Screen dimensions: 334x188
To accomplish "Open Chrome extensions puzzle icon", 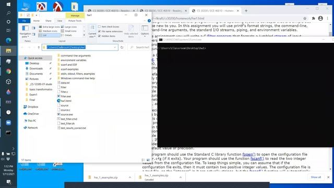I will point(313,19).
